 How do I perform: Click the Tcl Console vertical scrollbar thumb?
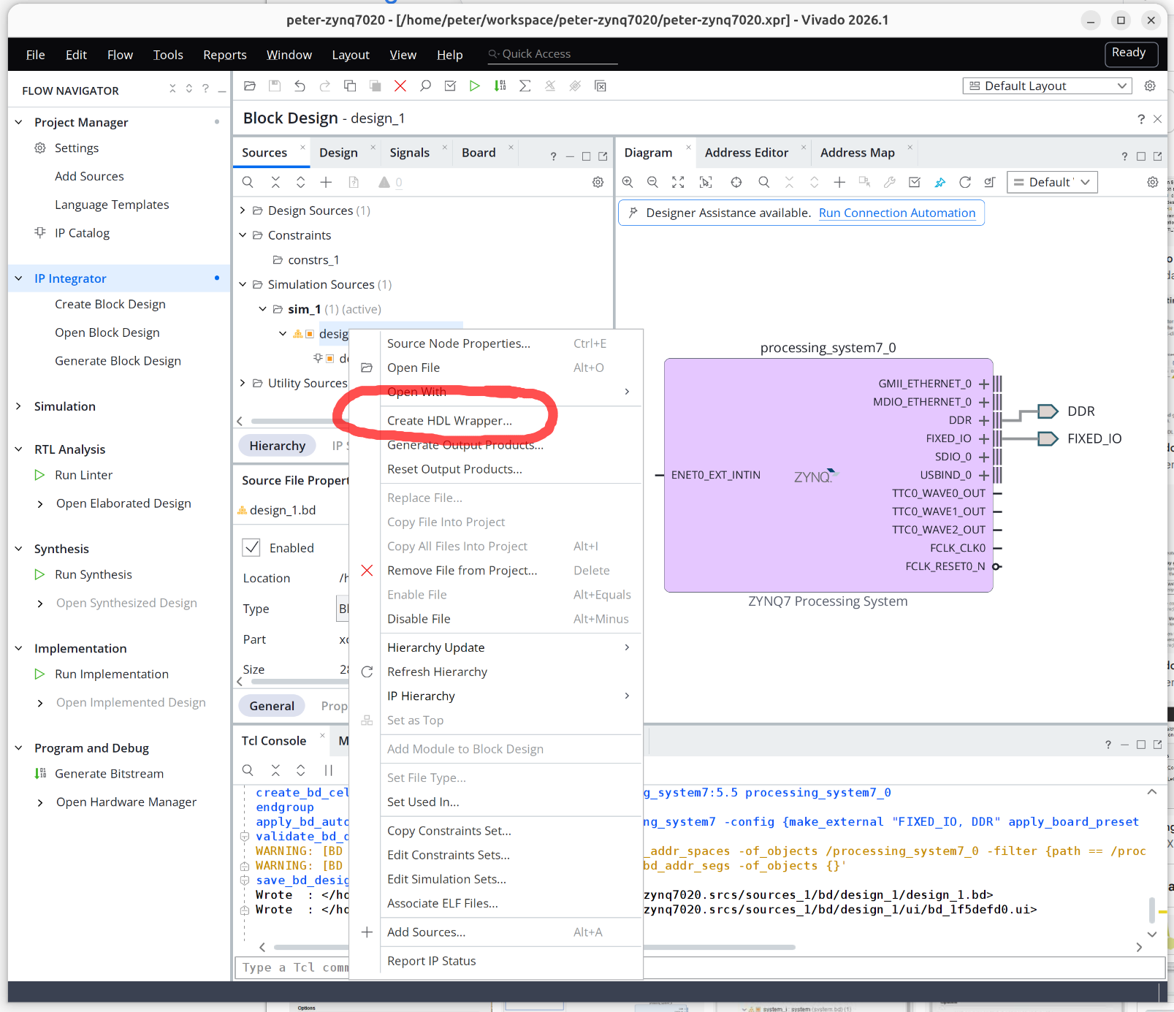click(1152, 910)
